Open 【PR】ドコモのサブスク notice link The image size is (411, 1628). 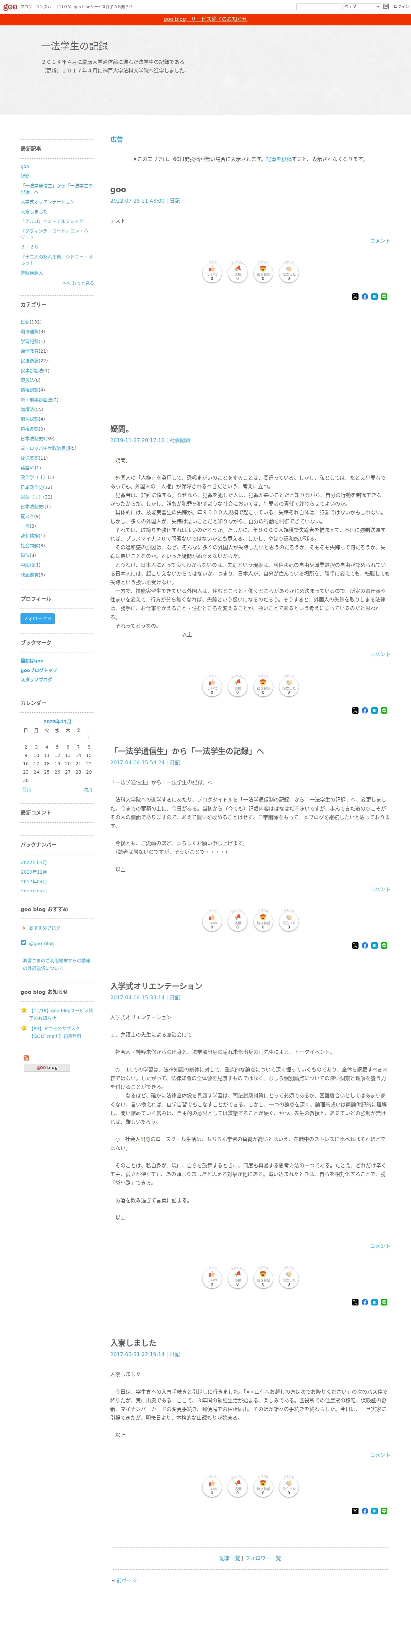click(55, 1032)
